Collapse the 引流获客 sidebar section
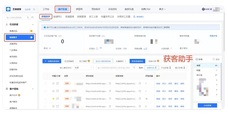Viewport: 228px width, 114px height. coord(33,25)
